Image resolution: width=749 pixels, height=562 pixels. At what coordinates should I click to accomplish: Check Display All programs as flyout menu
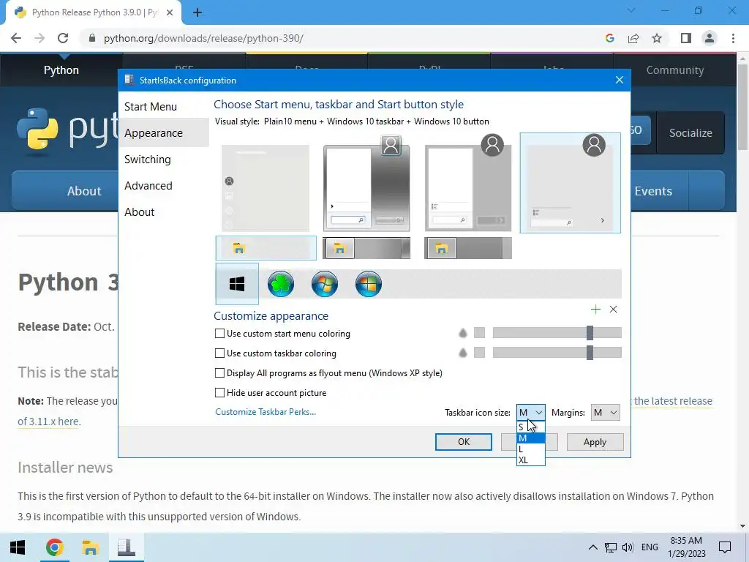pyautogui.click(x=219, y=372)
